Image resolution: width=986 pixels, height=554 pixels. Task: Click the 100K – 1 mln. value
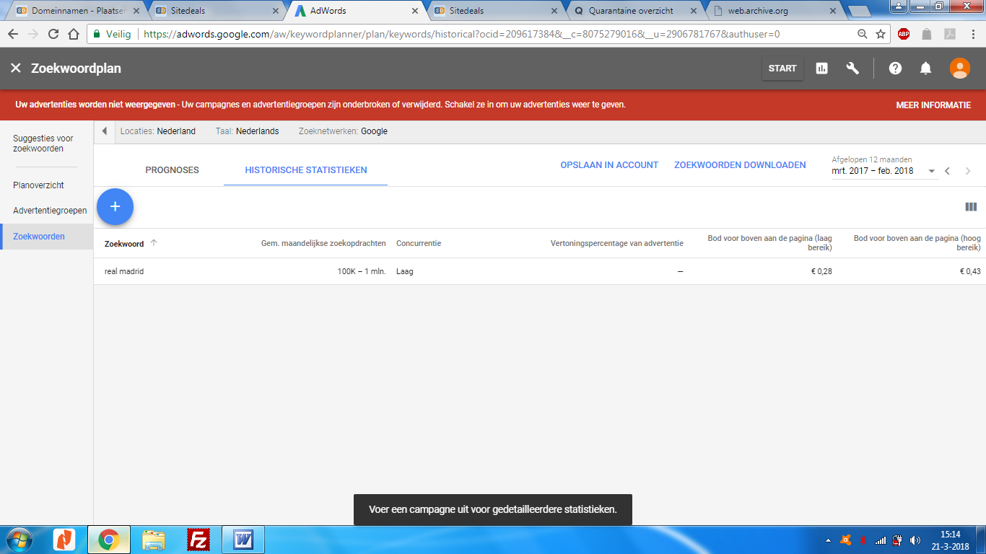tap(362, 272)
